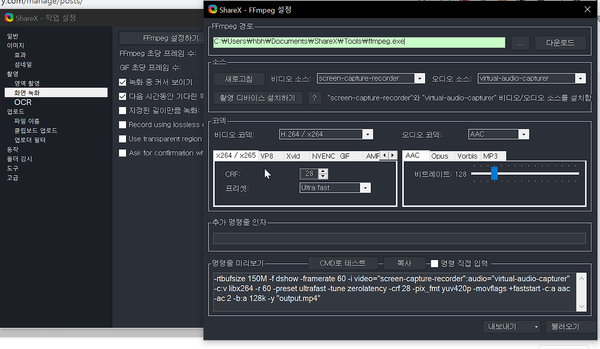
Task: Select 파일 이름 in settings tree
Action: pos(27,121)
